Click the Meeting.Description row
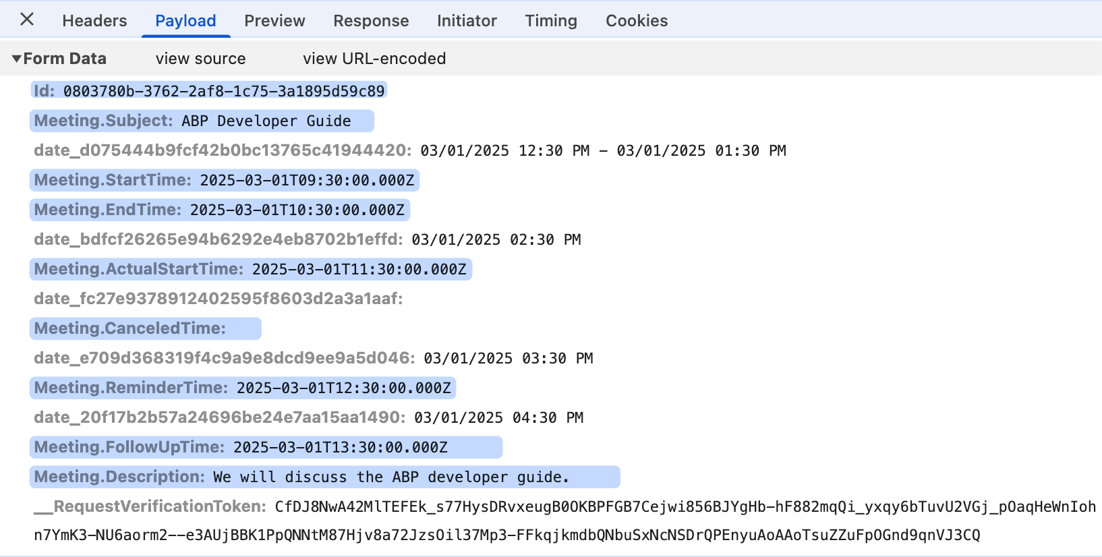 point(324,477)
